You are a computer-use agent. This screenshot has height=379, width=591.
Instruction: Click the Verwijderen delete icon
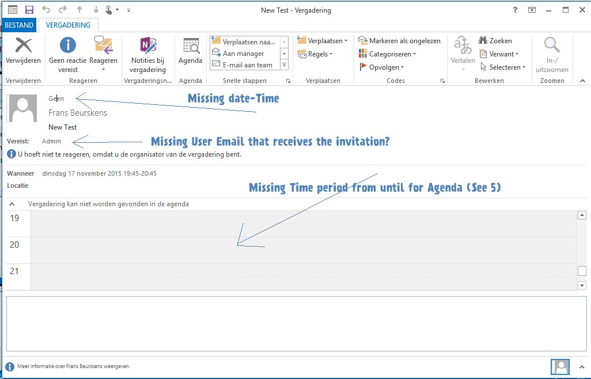(x=23, y=46)
